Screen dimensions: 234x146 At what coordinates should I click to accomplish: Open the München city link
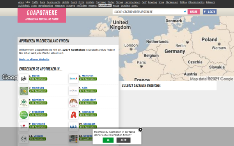coord(87,76)
